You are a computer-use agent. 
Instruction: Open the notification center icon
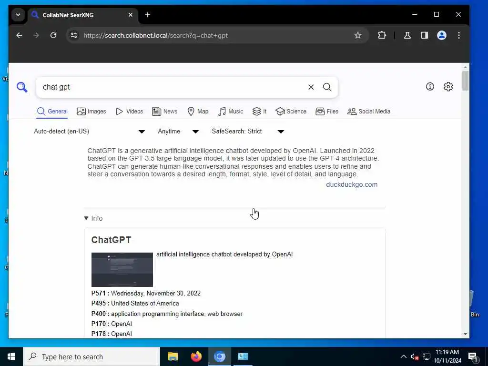click(473, 357)
